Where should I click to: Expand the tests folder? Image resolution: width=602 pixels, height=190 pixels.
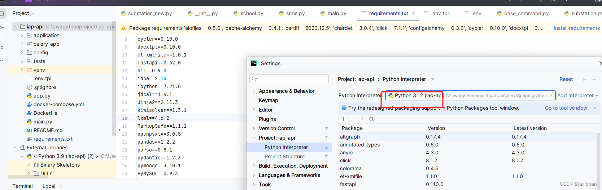pos(22,61)
